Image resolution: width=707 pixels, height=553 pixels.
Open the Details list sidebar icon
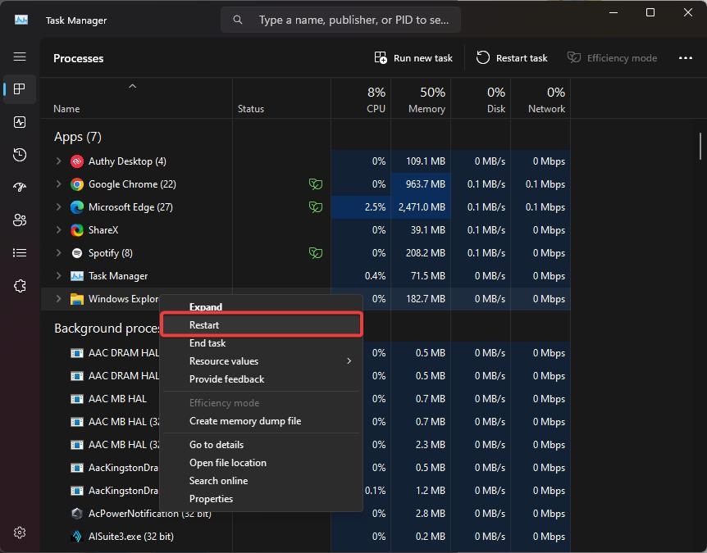(20, 253)
